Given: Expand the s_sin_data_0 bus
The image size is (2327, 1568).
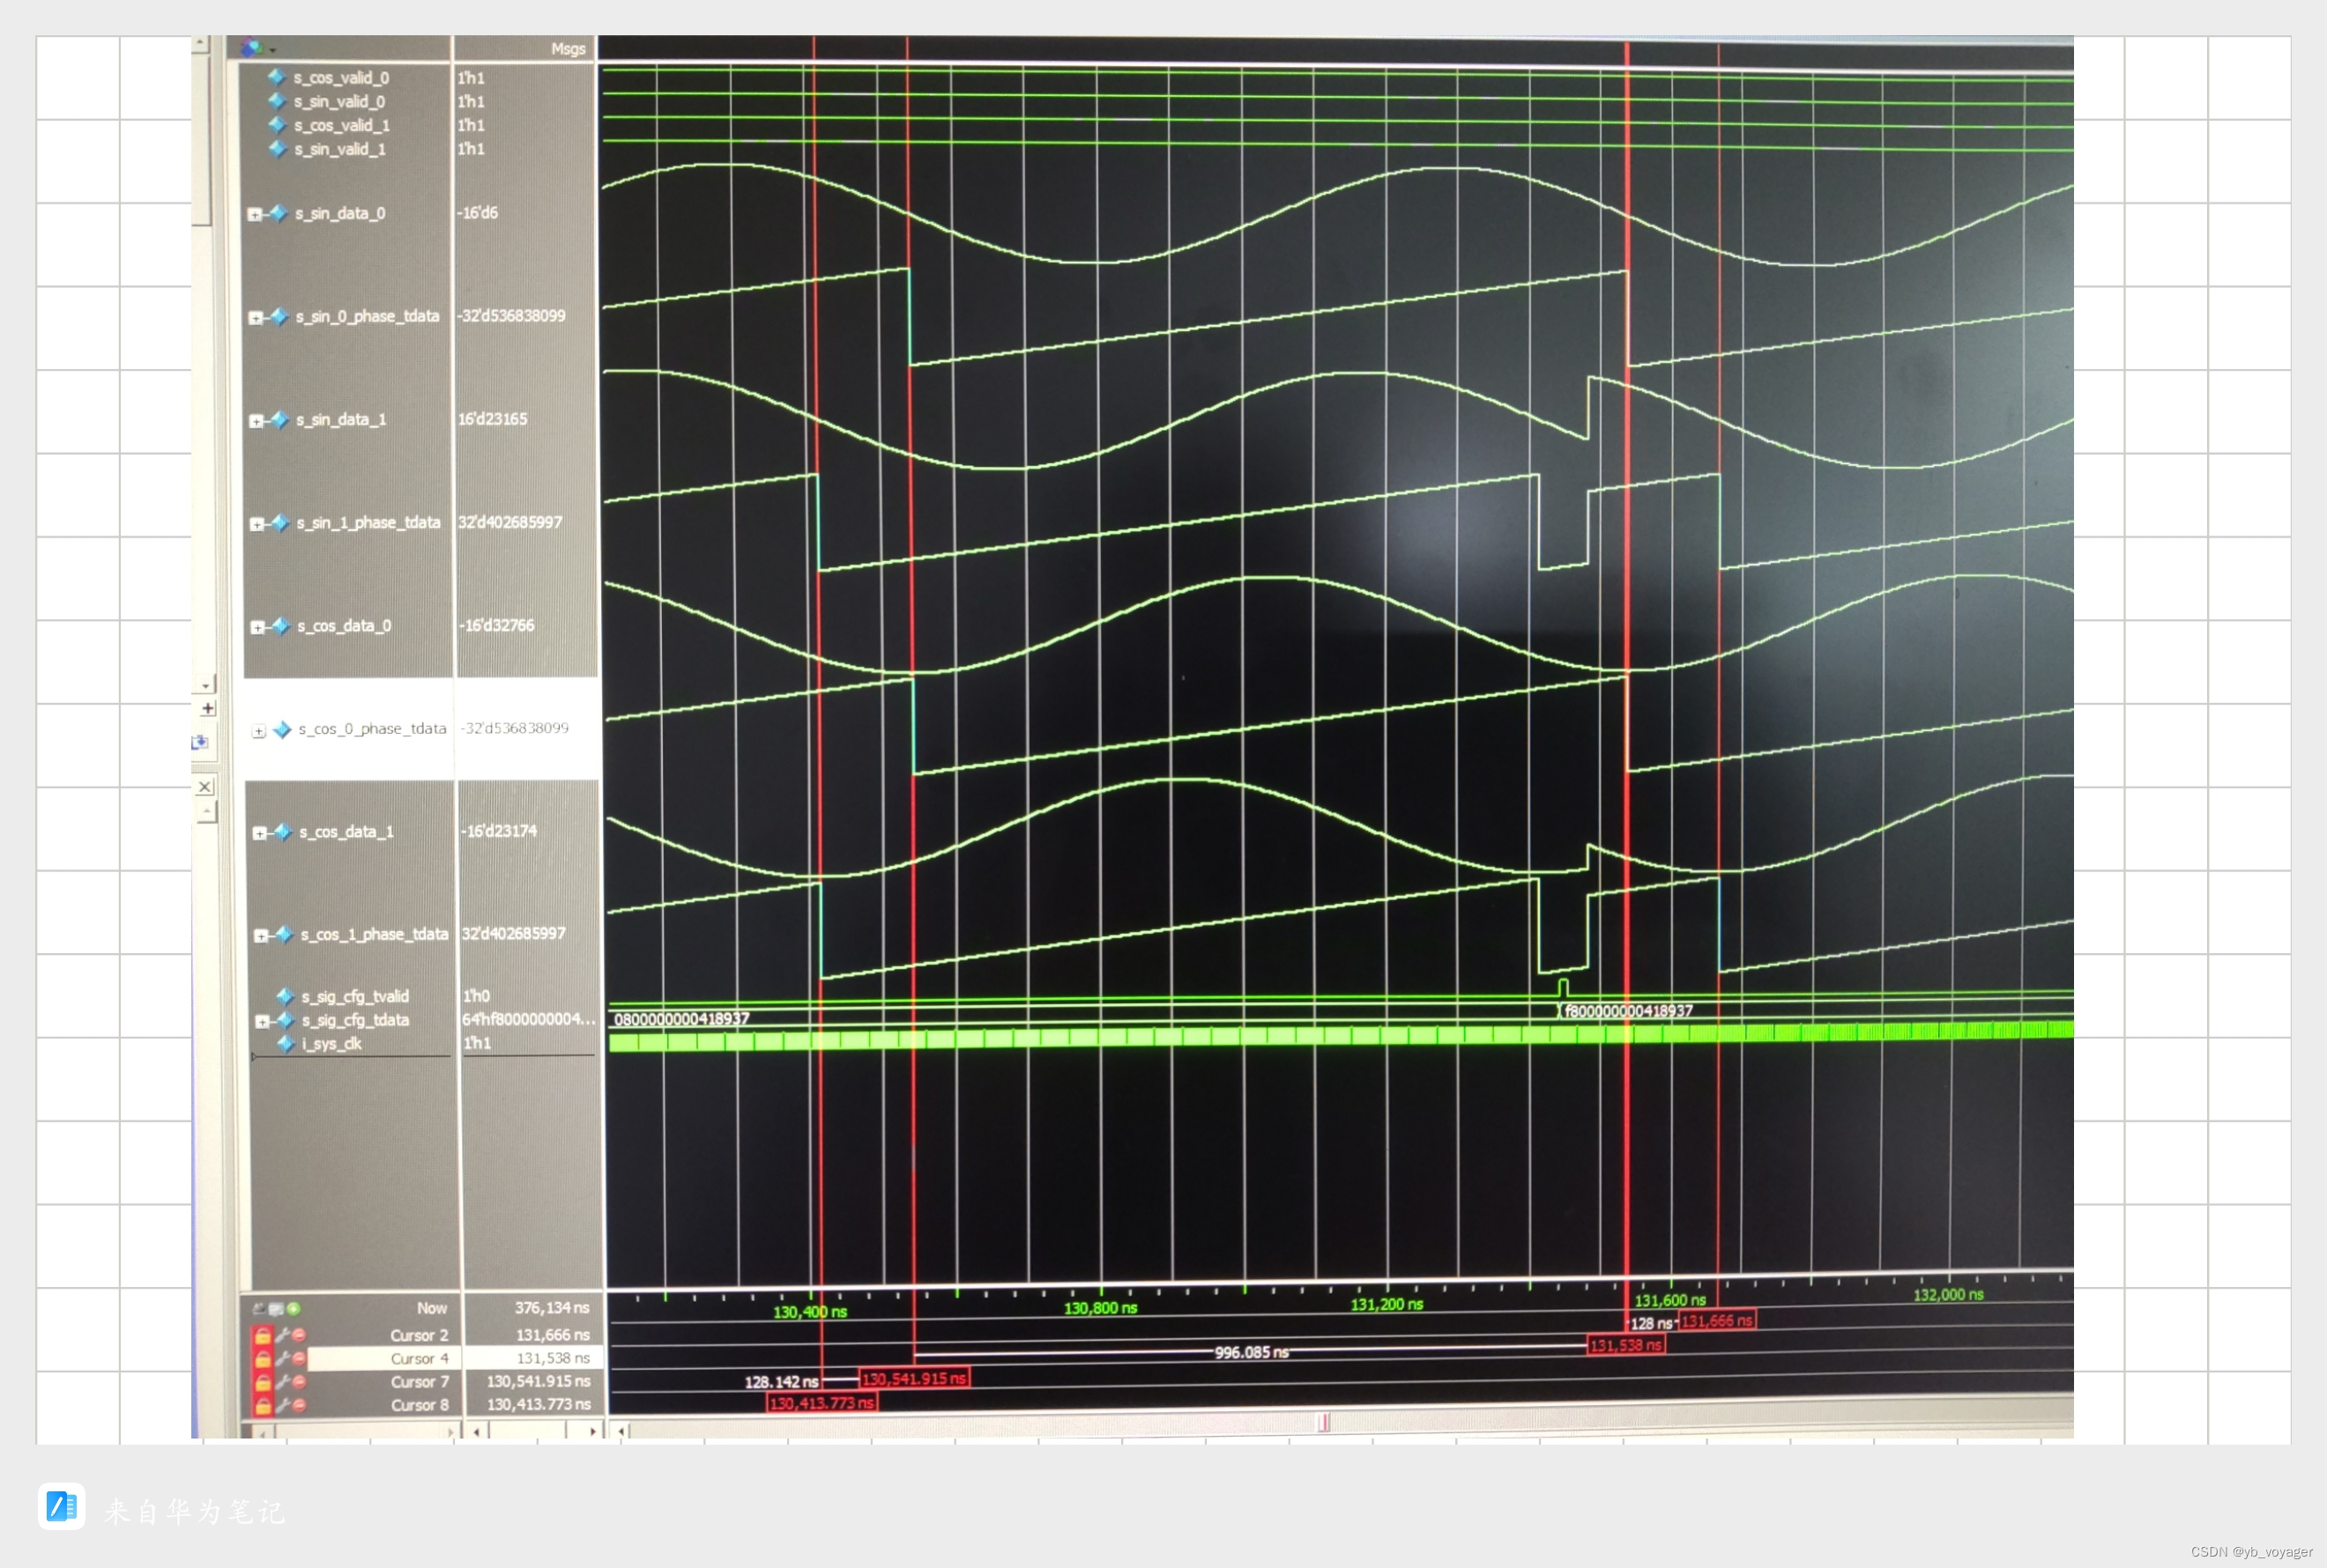Looking at the screenshot, I should click(x=254, y=215).
